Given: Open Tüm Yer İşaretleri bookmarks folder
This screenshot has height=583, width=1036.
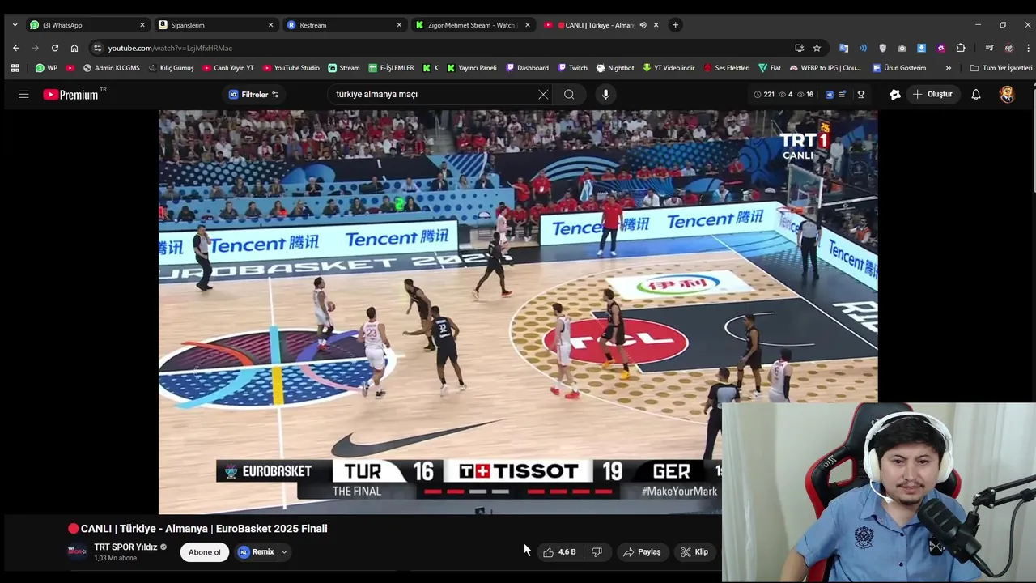Looking at the screenshot, I should coord(1001,68).
